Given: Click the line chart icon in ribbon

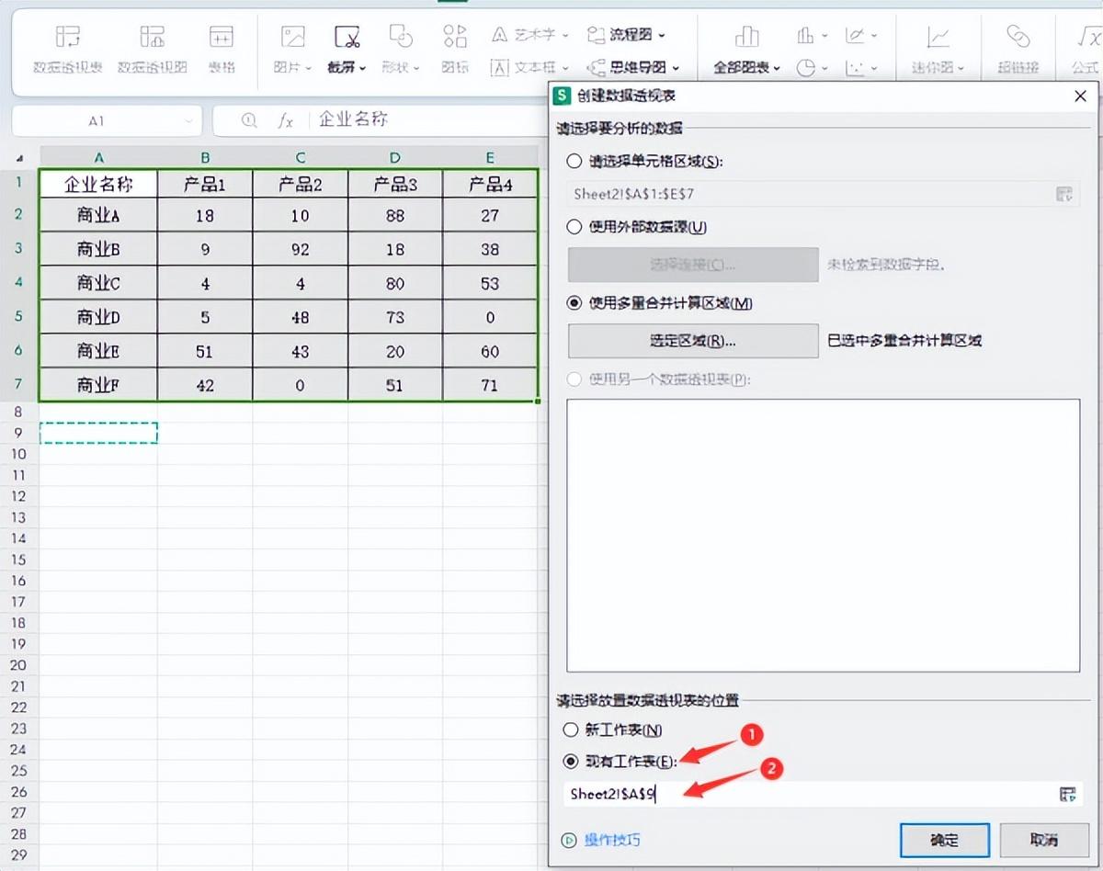Looking at the screenshot, I should (855, 36).
